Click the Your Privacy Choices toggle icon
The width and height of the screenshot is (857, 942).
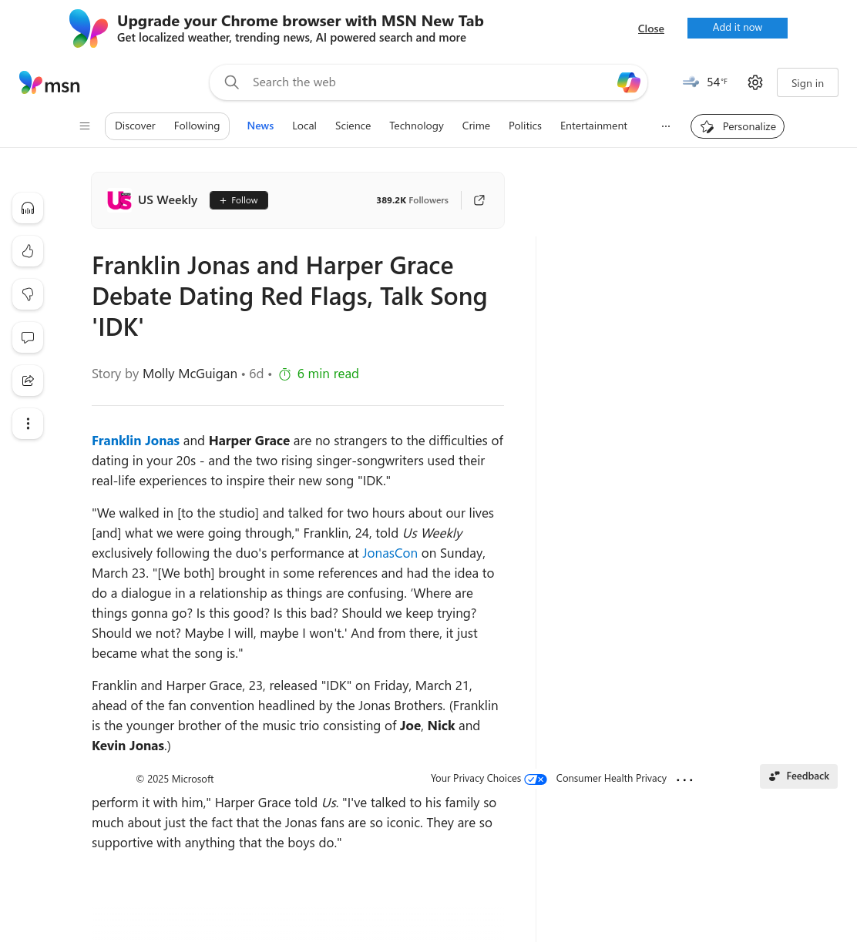536,779
